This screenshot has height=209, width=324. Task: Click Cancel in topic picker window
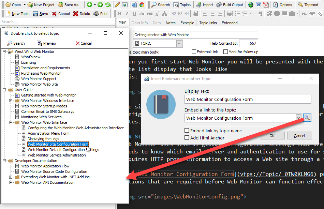click(84, 43)
